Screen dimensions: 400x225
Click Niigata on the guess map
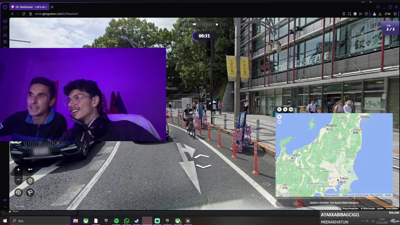tap(331, 125)
